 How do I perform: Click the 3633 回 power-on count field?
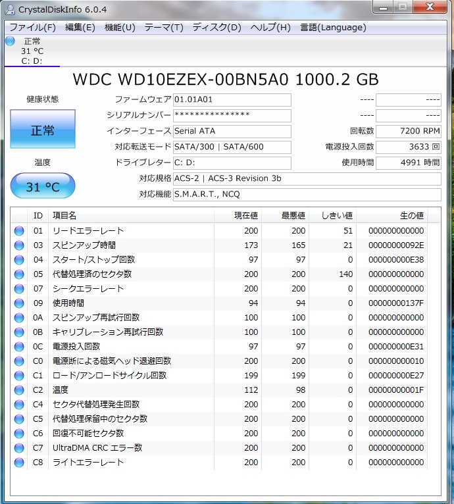409,147
